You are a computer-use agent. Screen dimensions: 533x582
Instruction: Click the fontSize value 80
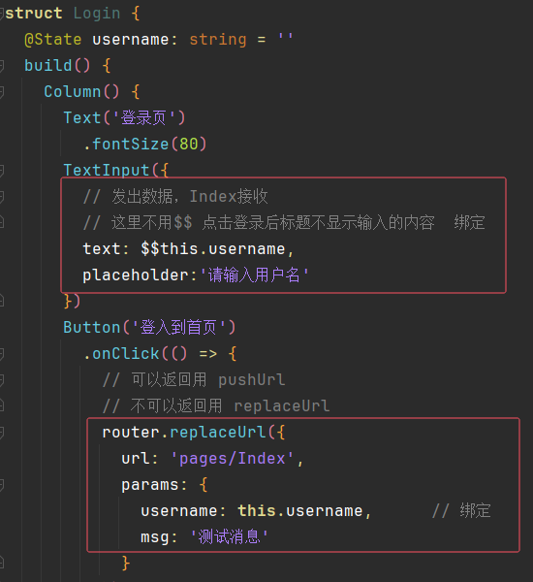[x=188, y=144]
